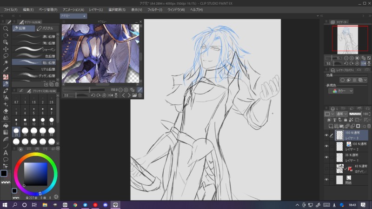372x209 pixels.
Task: Select the Pencil tool in toolbar
Action: [6, 84]
